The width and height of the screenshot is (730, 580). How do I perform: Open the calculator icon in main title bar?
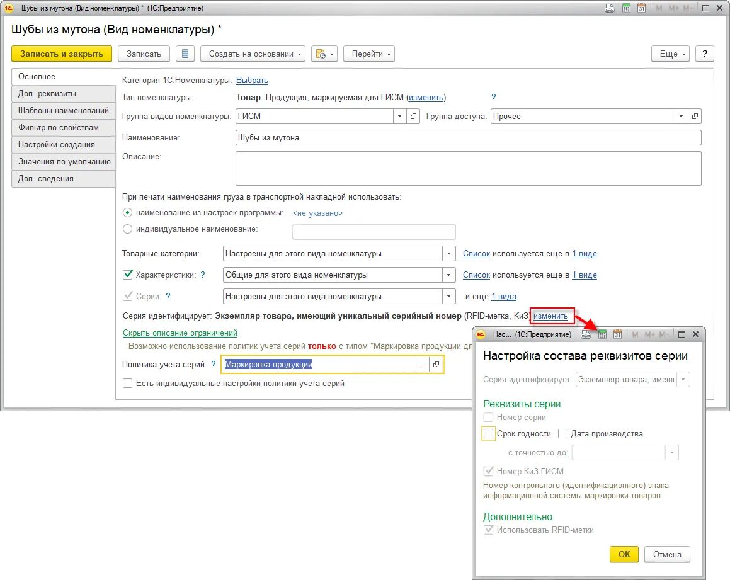[x=626, y=8]
